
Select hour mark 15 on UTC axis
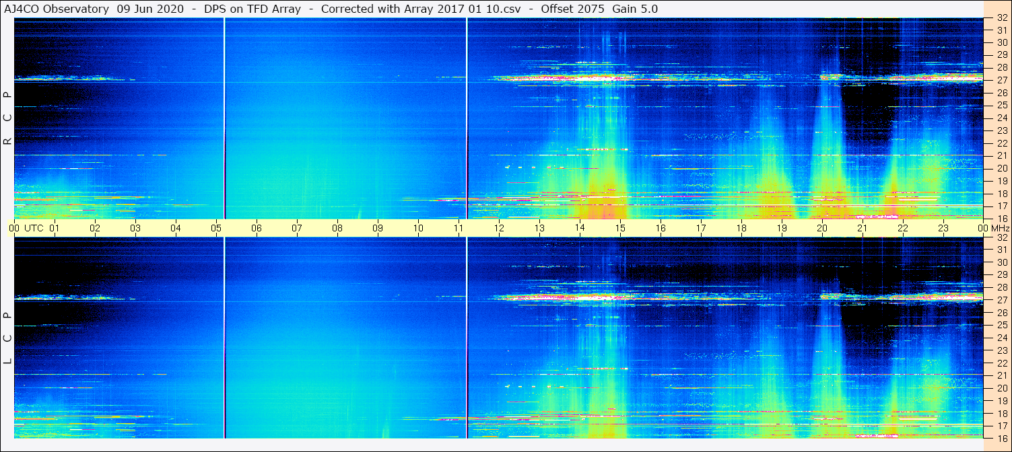620,229
